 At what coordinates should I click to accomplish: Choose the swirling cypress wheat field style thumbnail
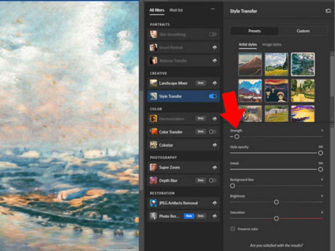(x=276, y=64)
